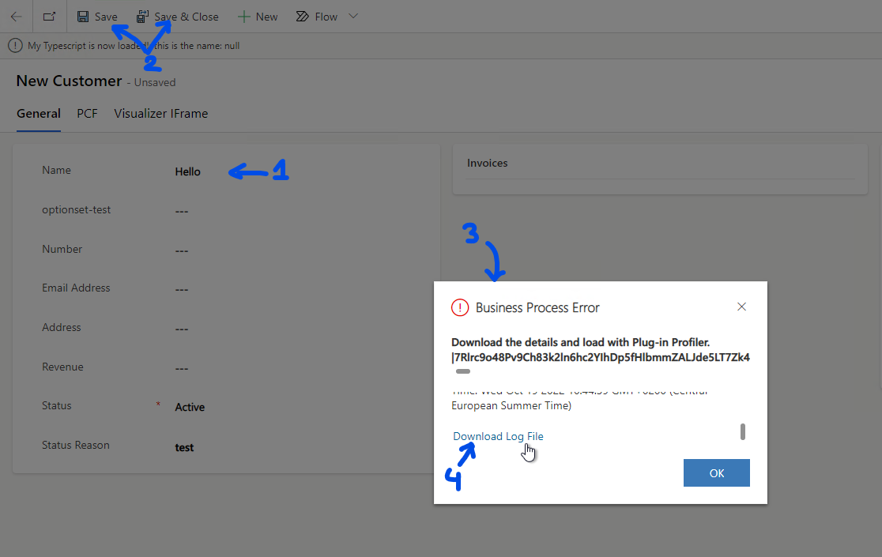Image resolution: width=882 pixels, height=557 pixels.
Task: Click the Name field showing Hello
Action: 187,171
